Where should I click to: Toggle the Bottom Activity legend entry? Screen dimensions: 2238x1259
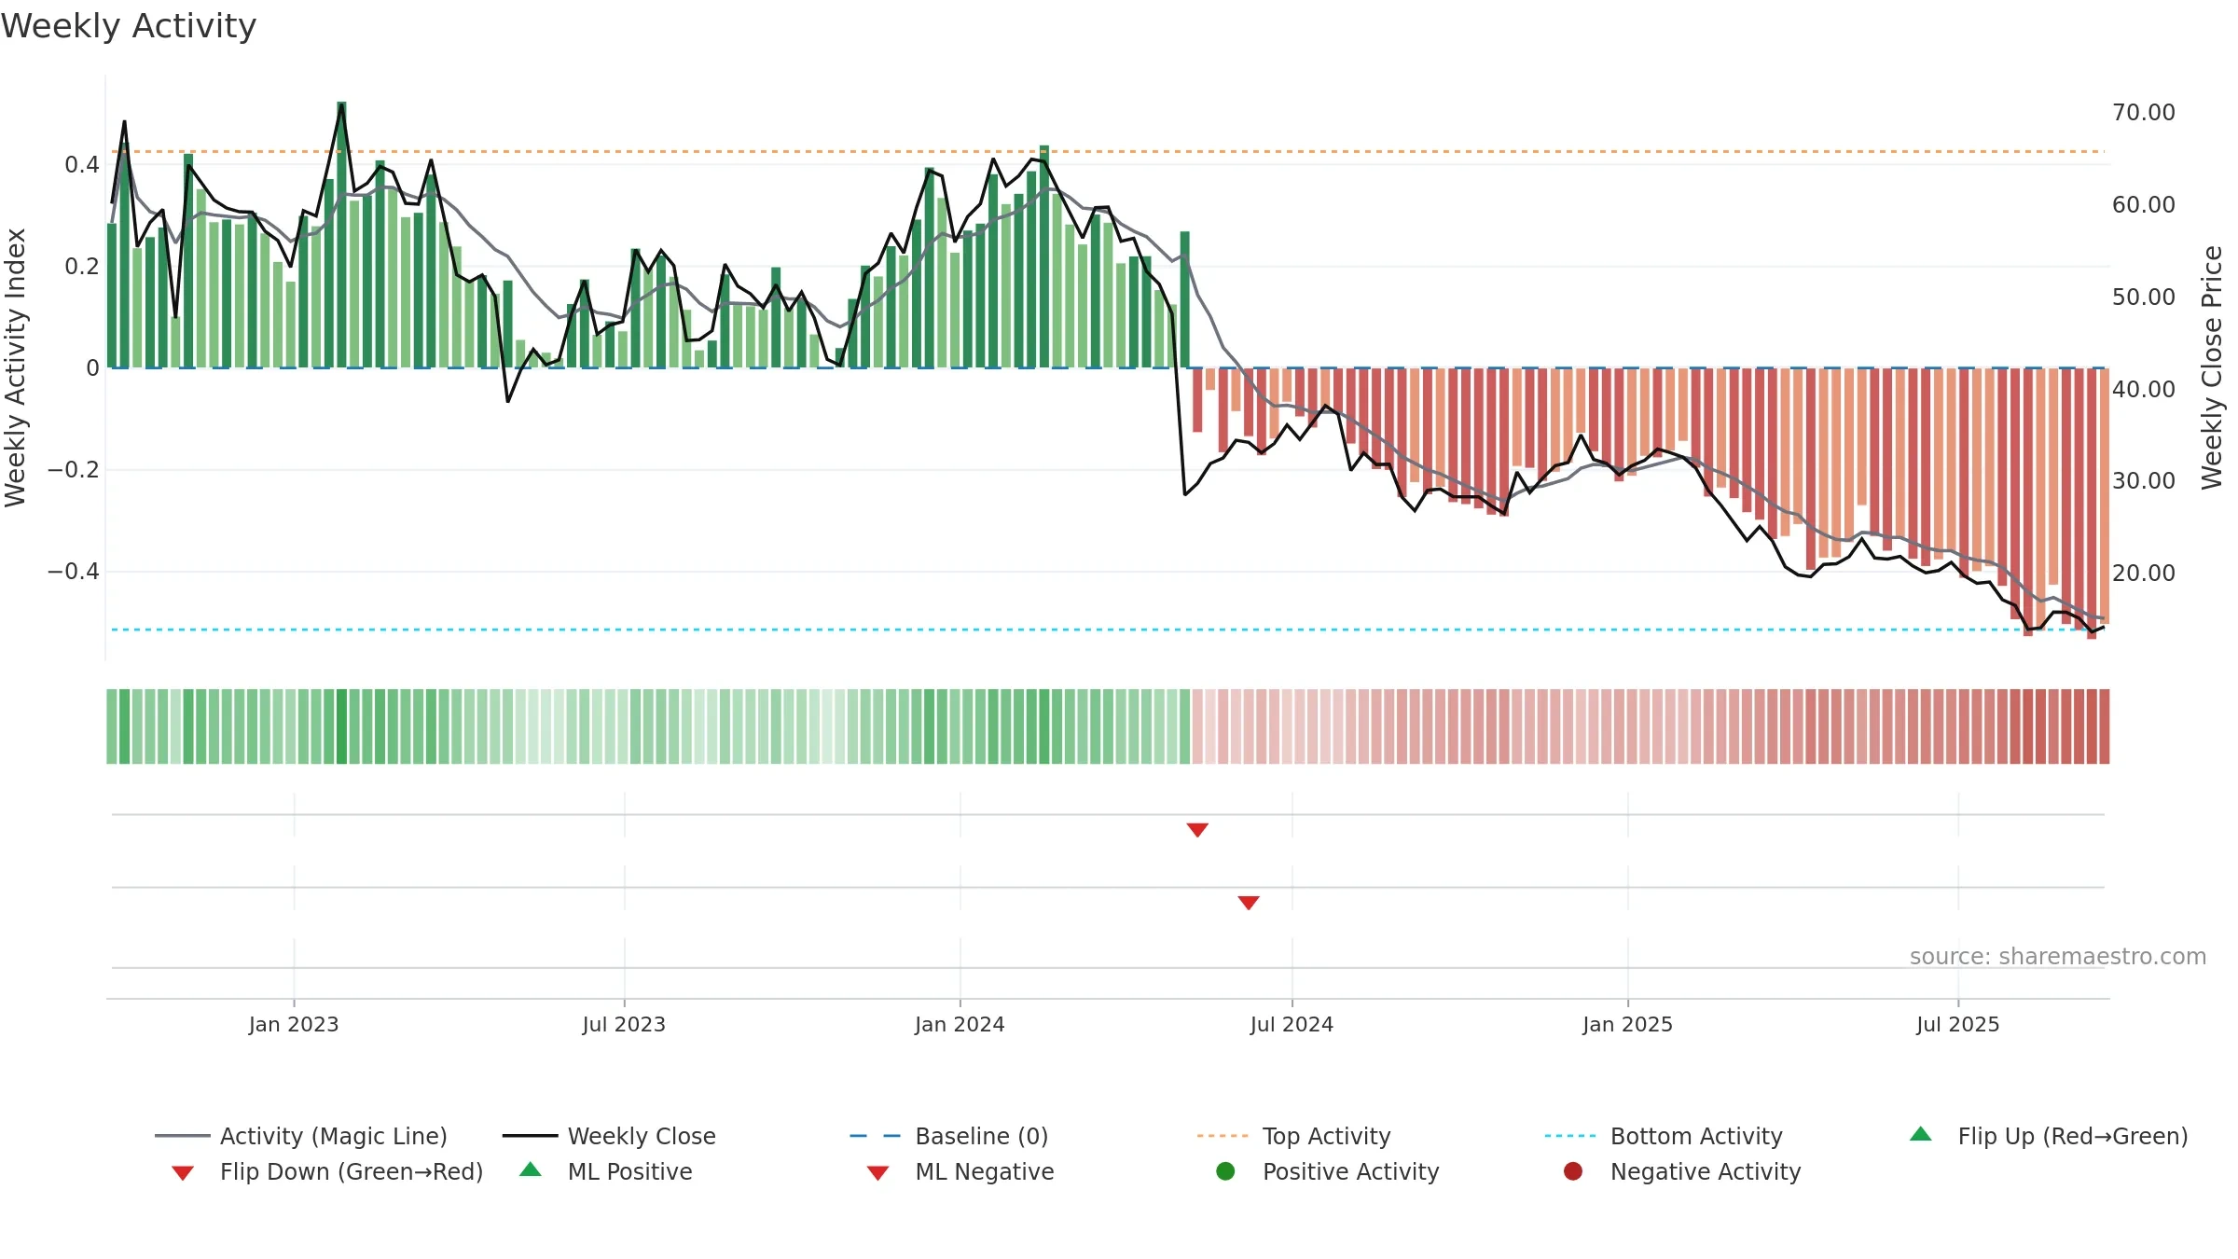pyautogui.click(x=1664, y=1136)
